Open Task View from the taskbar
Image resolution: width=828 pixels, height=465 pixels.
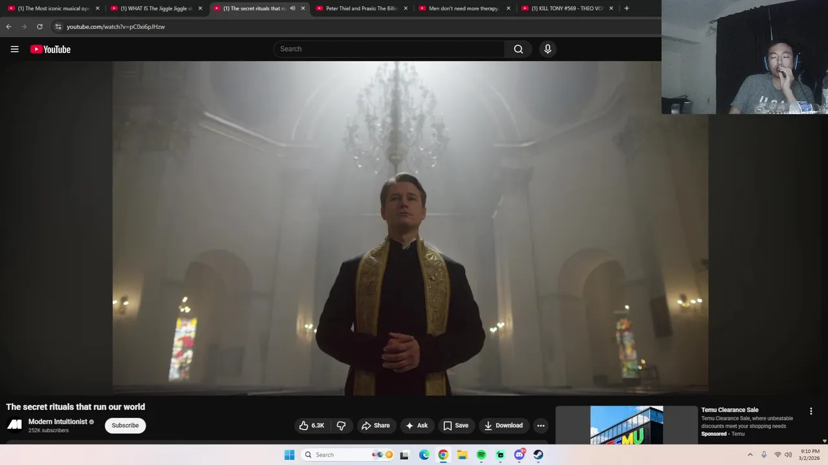(x=404, y=455)
